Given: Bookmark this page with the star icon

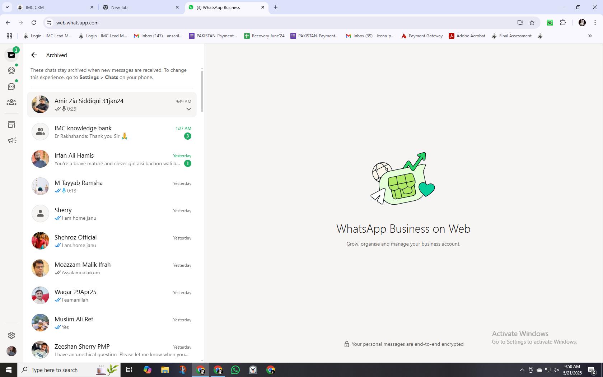Looking at the screenshot, I should tap(532, 23).
